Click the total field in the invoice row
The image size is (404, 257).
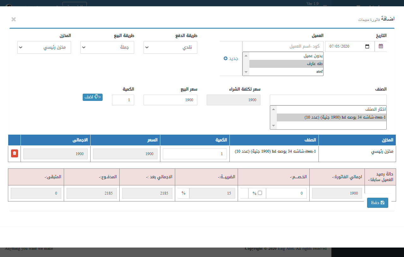[56, 154]
